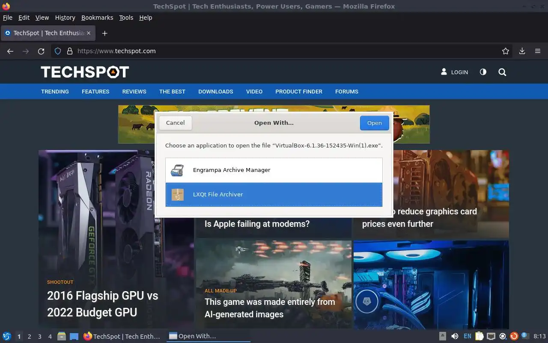Viewport: 548px width, 343px height.
Task: Switch to TechSpot Firefox taskbar entry
Action: [x=122, y=336]
